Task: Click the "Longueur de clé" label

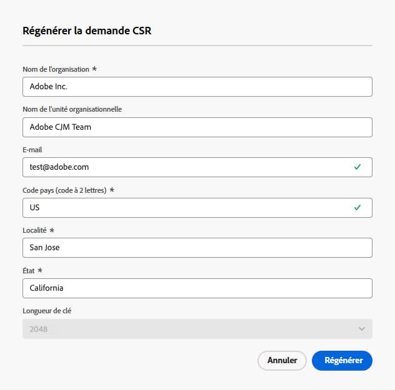Action: pos(48,311)
